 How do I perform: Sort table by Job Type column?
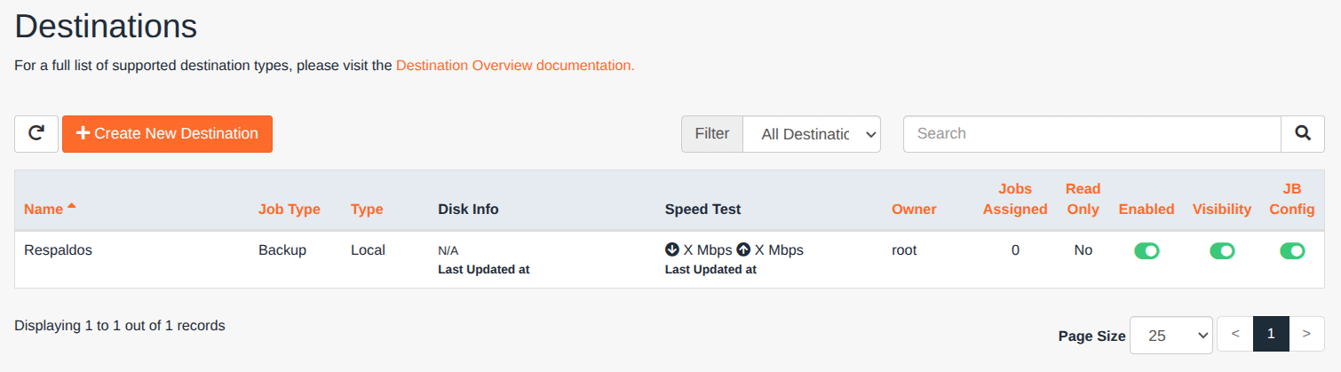click(289, 210)
